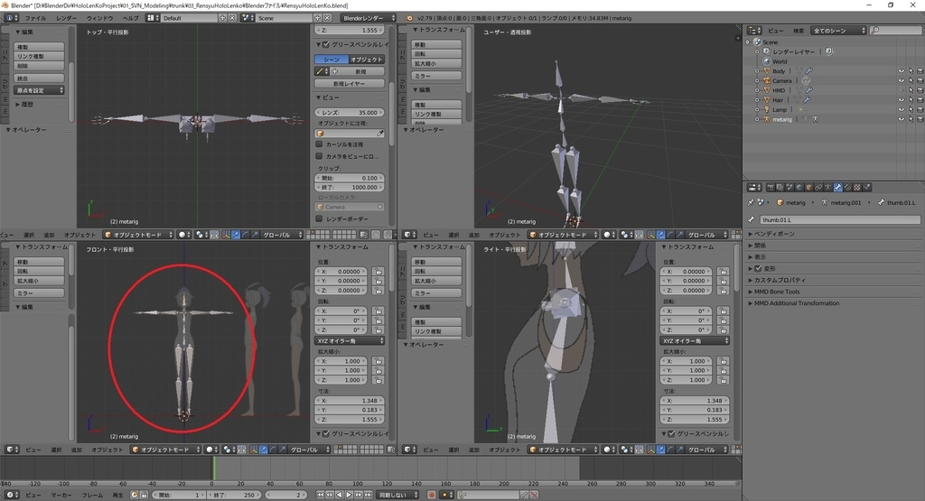Click the Scene icon in outliner

(758, 42)
